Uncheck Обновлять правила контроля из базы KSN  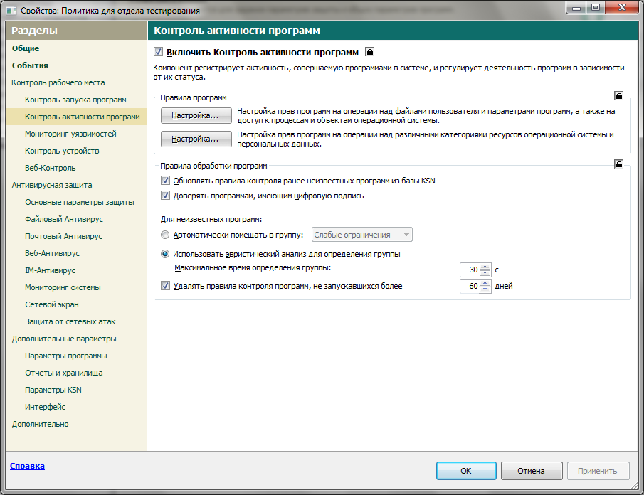tap(165, 180)
